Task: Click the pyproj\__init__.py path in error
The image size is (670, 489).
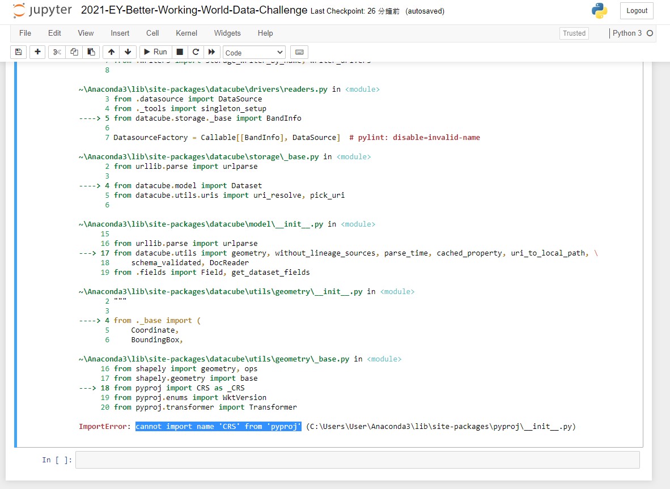Action: point(441,426)
